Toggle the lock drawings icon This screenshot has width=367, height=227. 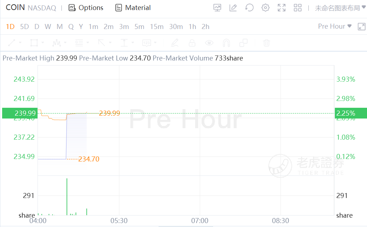[x=192, y=43]
